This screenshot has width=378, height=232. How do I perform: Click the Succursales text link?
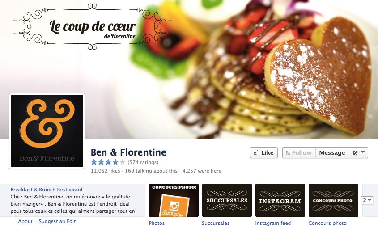[216, 223]
